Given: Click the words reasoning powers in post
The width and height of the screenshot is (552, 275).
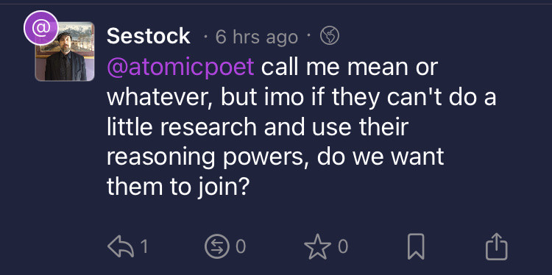Looking at the screenshot, I should click(205, 157).
